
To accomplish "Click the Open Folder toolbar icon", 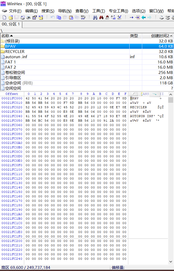I will (41, 18).
